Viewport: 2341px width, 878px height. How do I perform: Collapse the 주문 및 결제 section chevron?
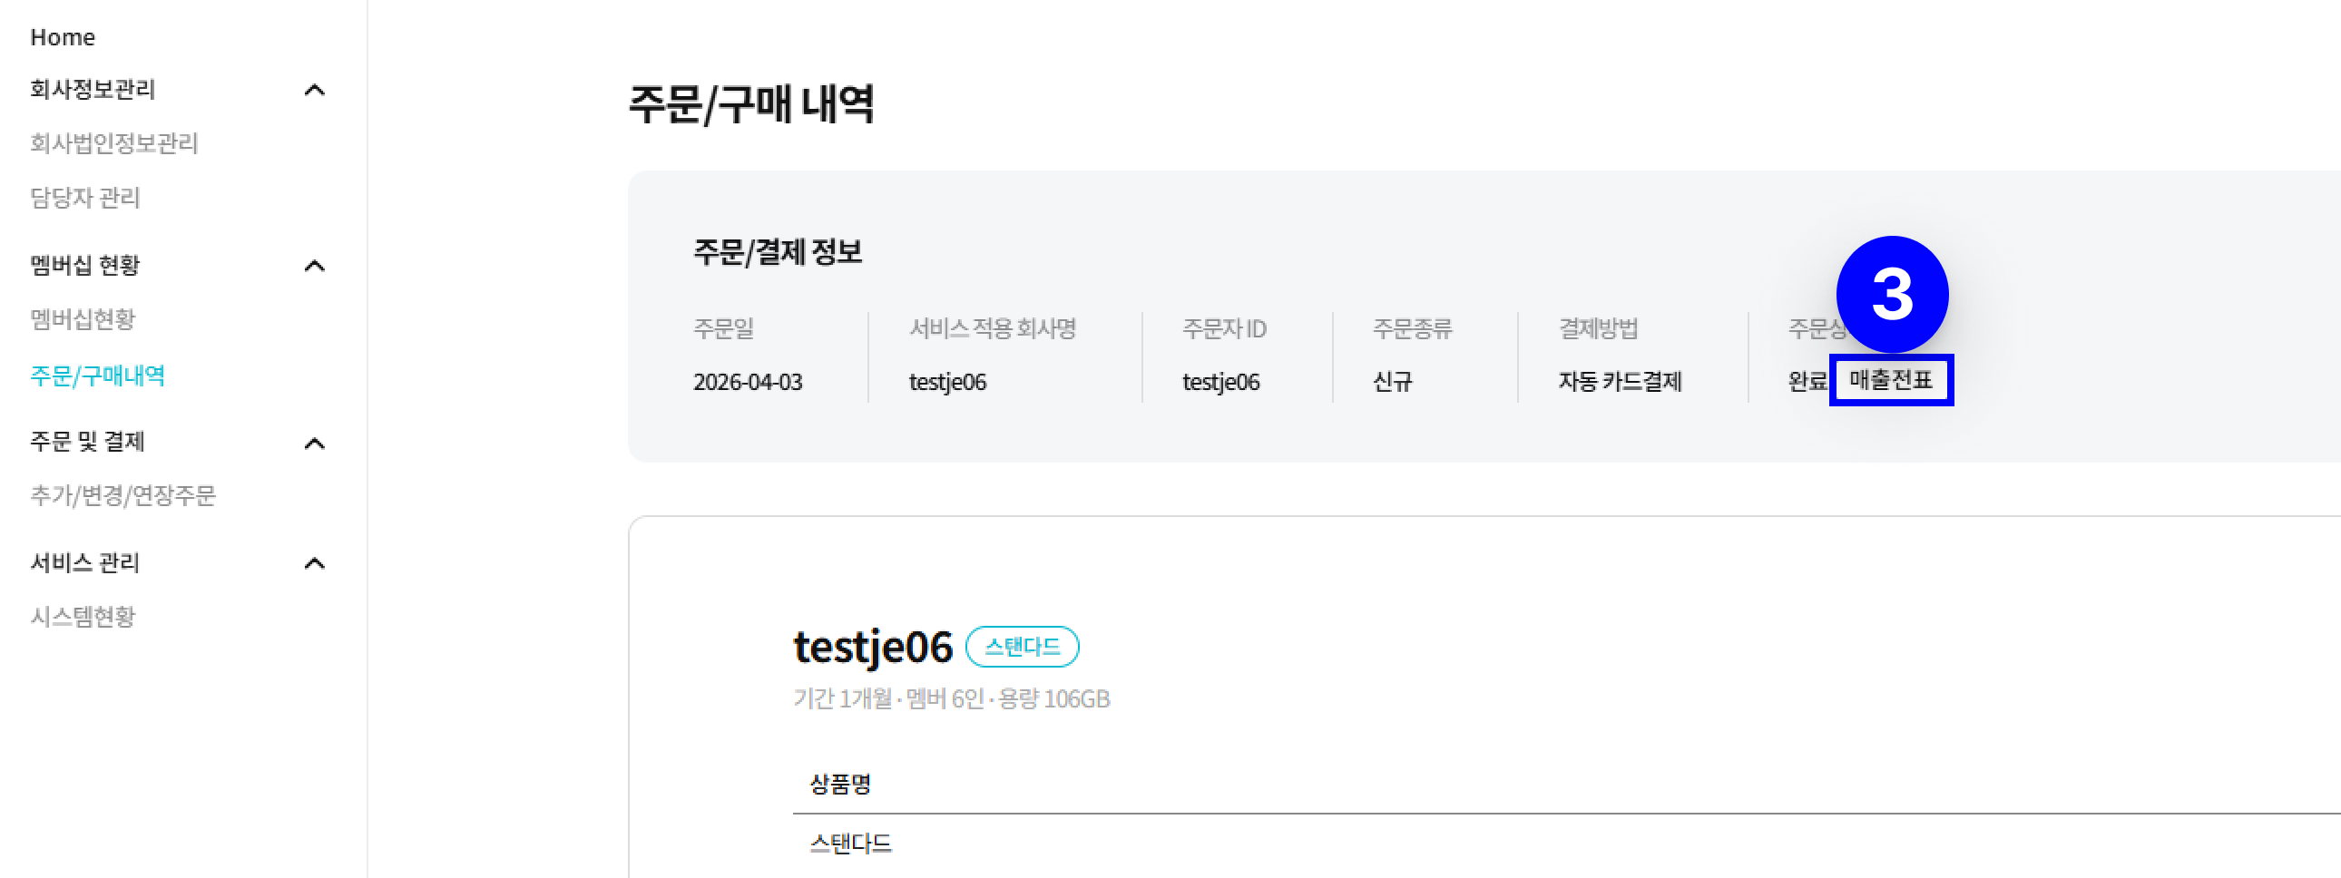pyautogui.click(x=315, y=444)
